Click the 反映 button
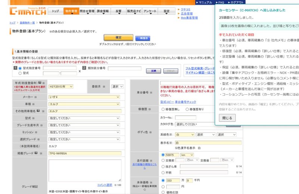The width and height of the screenshot is (299, 194). pyautogui.click(x=154, y=71)
